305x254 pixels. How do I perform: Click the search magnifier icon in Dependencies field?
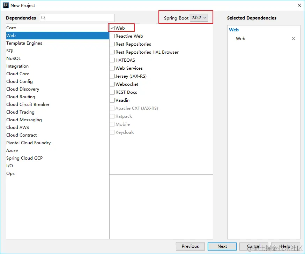point(43,18)
